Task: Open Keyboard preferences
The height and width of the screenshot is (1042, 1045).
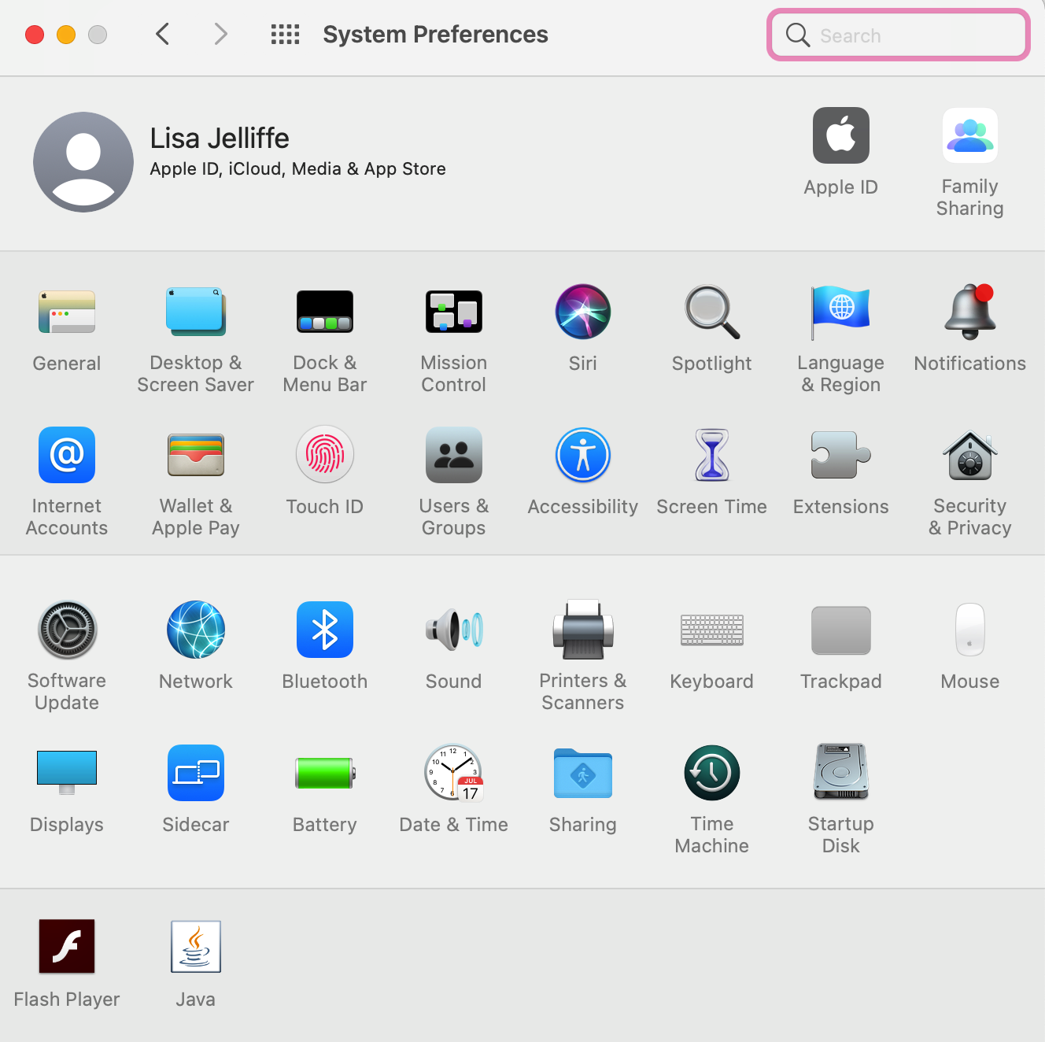Action: [712, 630]
